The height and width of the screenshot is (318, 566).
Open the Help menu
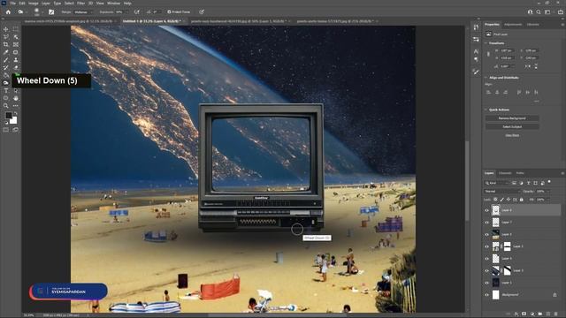(127, 4)
